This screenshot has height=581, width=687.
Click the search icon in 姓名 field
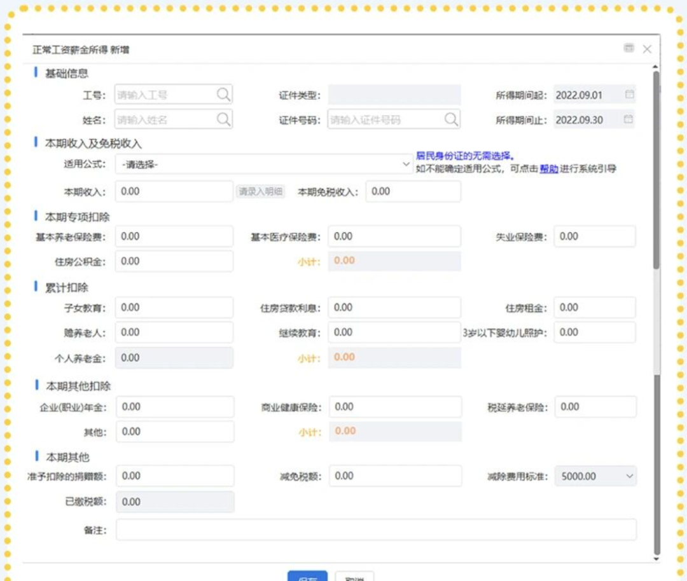point(223,120)
